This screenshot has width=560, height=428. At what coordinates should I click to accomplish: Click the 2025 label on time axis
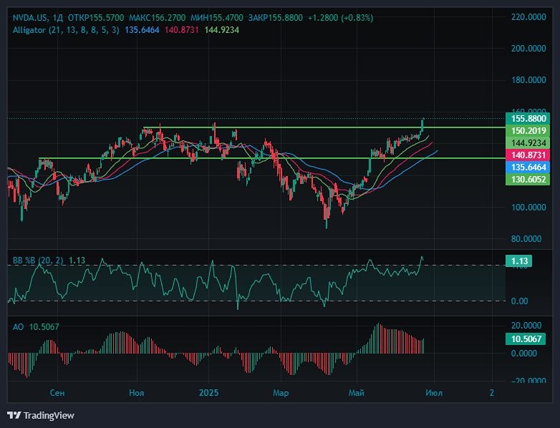pos(208,393)
